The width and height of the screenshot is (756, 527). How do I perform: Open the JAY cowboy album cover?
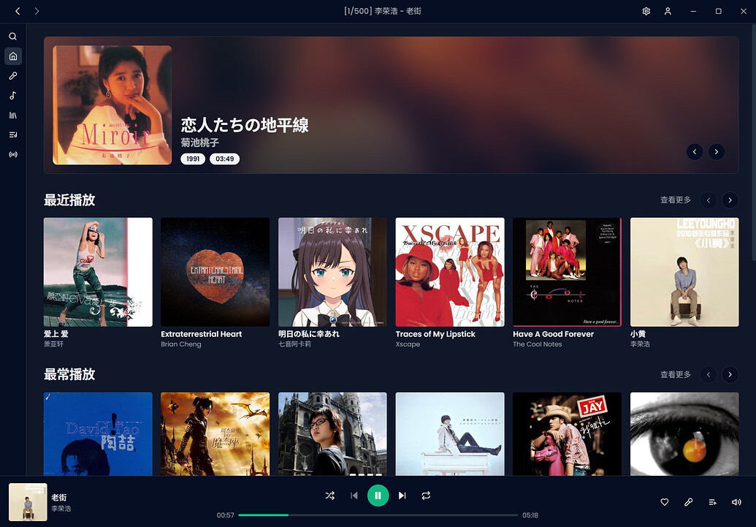point(567,434)
